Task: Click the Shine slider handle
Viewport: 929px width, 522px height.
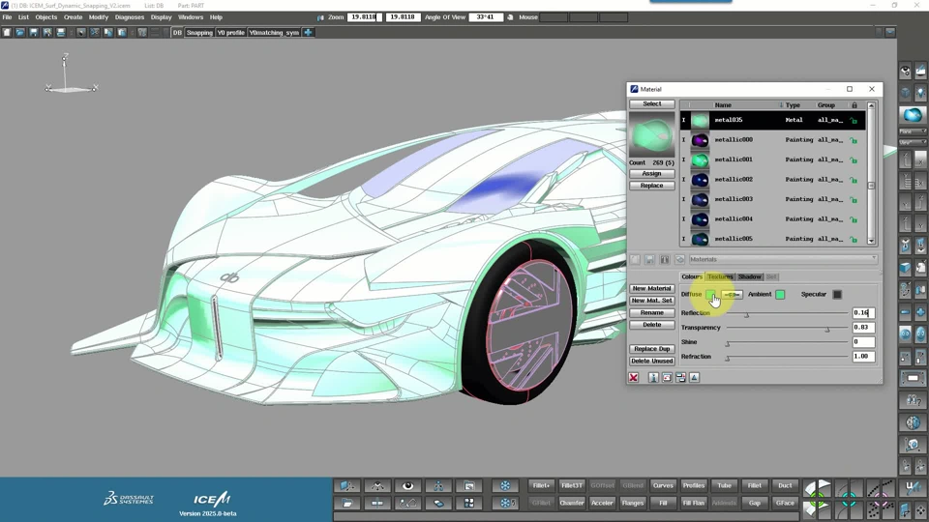Action: click(728, 344)
